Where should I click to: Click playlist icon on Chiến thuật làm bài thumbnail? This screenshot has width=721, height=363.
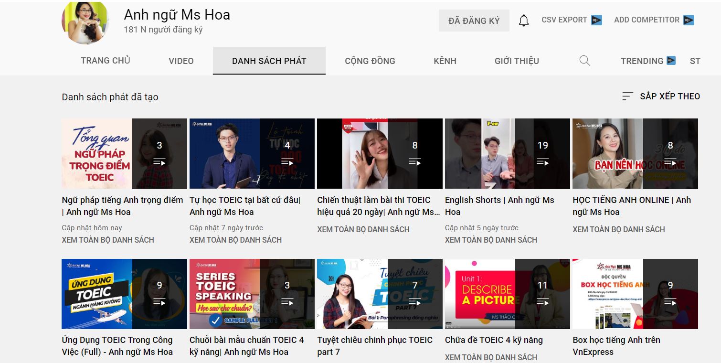415,162
